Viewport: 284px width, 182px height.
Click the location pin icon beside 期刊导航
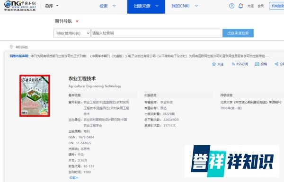11,47
